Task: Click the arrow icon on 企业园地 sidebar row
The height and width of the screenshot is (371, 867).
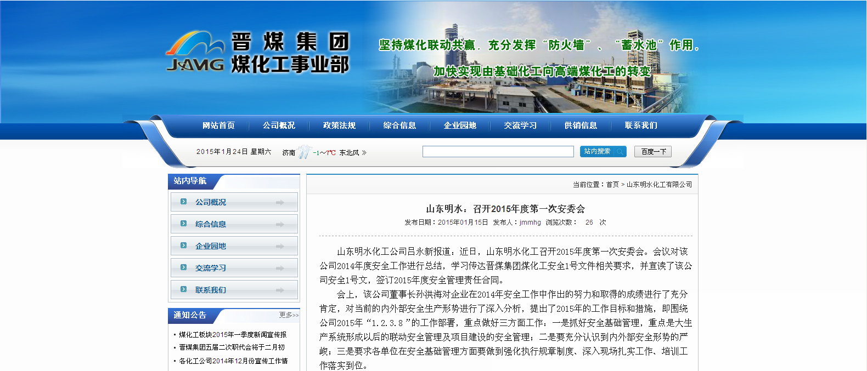Action: pos(280,247)
